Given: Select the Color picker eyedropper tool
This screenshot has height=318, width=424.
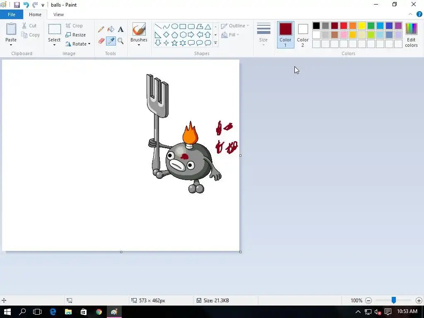Looking at the screenshot, I should click(x=111, y=41).
